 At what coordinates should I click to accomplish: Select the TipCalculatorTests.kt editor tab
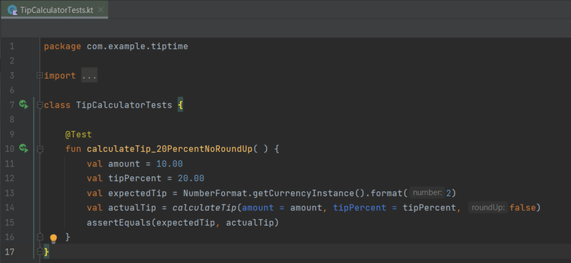coord(54,9)
